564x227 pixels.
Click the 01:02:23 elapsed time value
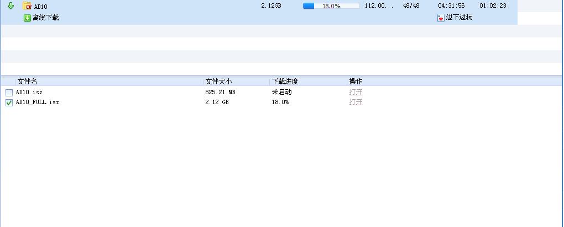pyautogui.click(x=493, y=6)
